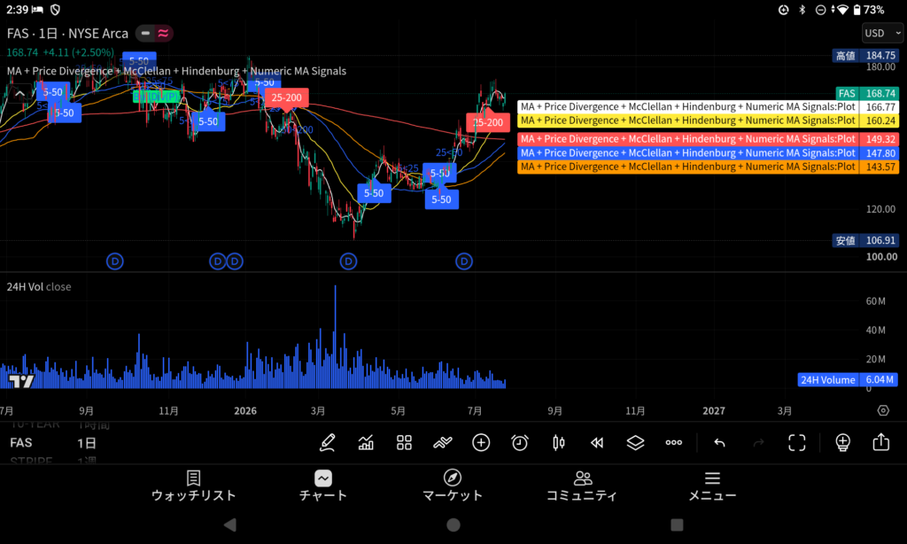Undo the last chart action

(x=719, y=443)
